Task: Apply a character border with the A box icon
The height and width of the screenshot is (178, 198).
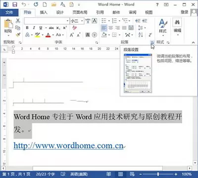Action: point(95,21)
